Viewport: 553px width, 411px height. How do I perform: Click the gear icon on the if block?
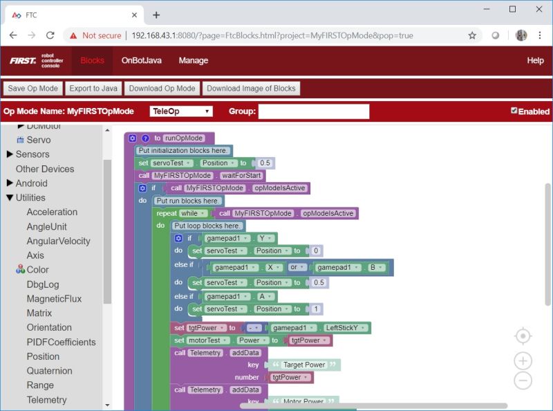pos(142,188)
